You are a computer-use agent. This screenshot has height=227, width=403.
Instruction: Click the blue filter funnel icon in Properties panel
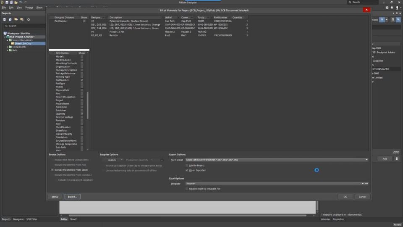[382, 20]
